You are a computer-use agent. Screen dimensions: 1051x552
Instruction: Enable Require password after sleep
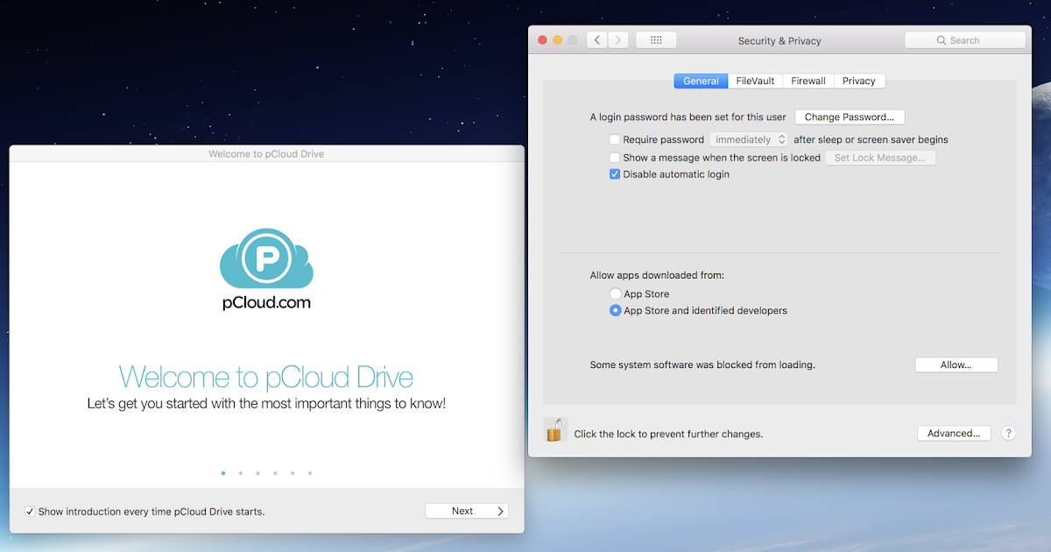coord(615,139)
